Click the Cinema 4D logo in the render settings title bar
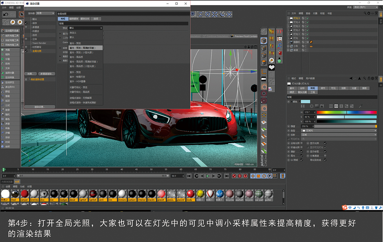Image resolution: width=383 pixels, height=242 pixels. coord(27,4)
